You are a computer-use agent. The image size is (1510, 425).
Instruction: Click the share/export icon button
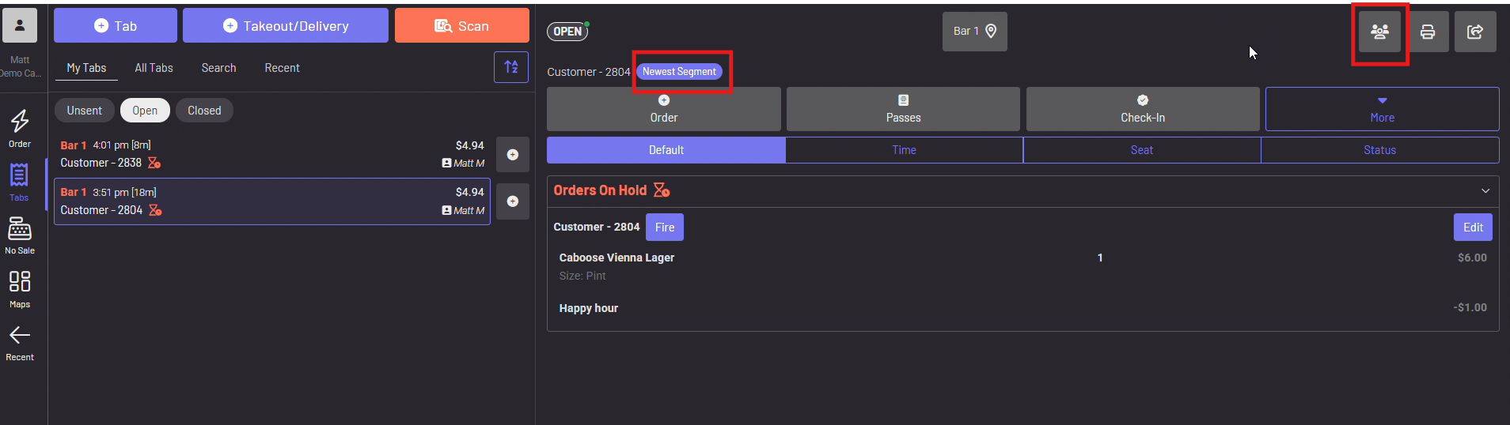coord(1475,32)
